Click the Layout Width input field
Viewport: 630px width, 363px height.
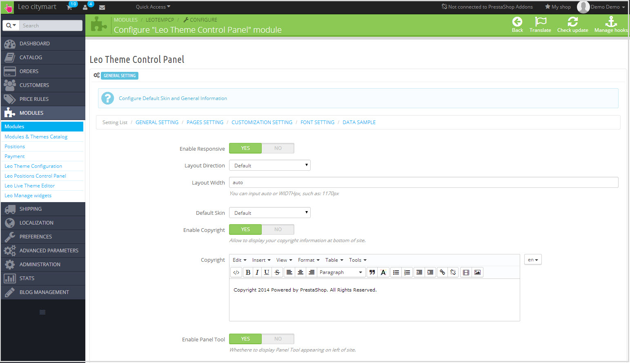tap(423, 183)
